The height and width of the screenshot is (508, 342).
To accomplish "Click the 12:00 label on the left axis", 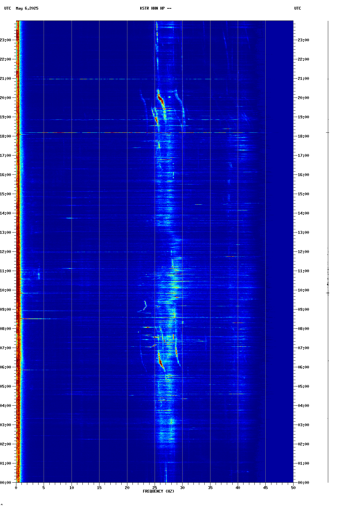I will [5, 252].
